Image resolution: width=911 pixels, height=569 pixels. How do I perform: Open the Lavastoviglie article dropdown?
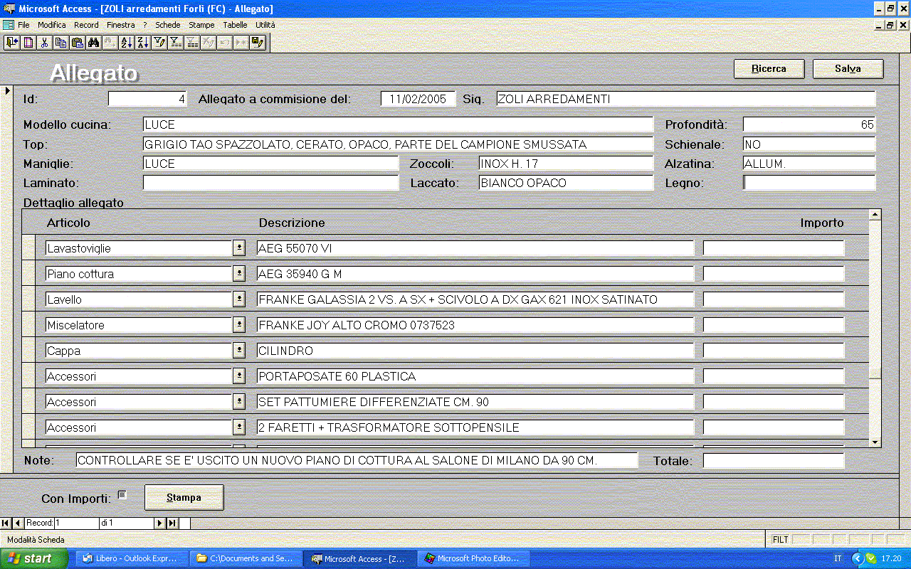click(240, 248)
